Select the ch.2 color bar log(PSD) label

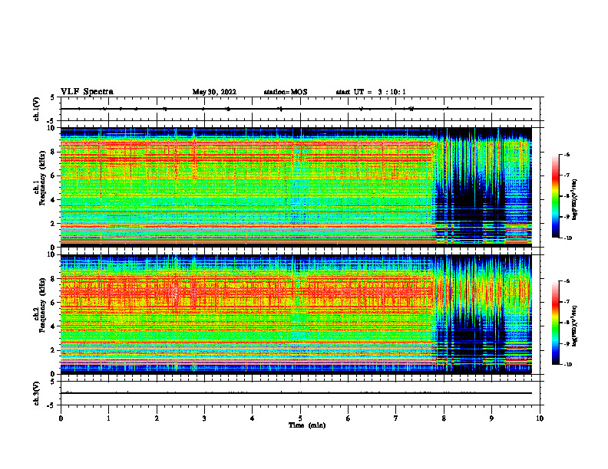pyautogui.click(x=574, y=326)
